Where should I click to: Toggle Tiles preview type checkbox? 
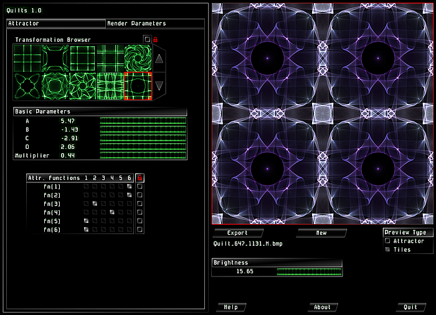coord(387,250)
